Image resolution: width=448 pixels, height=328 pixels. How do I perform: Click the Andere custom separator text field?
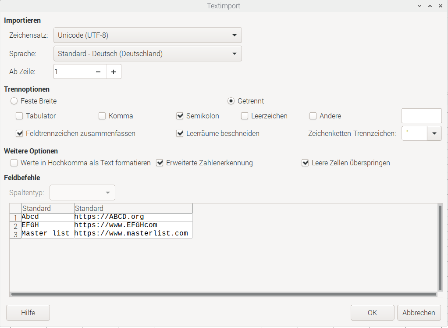(421, 116)
